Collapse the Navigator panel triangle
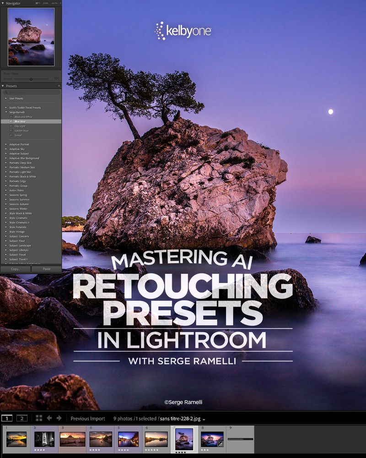Screen dimensions: 366x458 (x=3, y=3)
